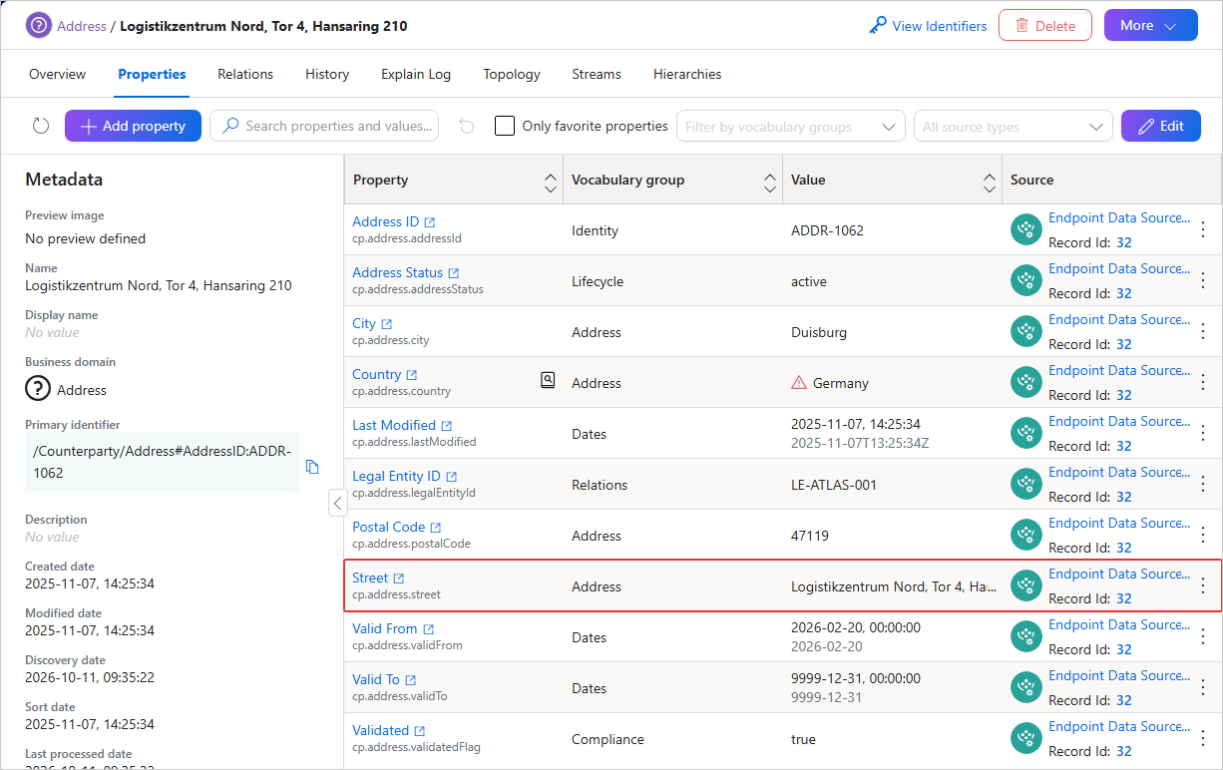
Task: Select the value LE-ATLAS-001
Action: pyautogui.click(x=834, y=485)
